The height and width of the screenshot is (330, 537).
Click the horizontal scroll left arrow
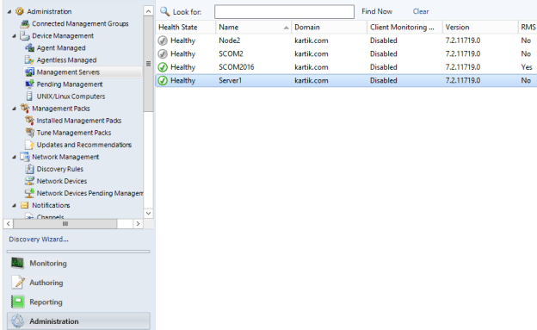tap(9, 224)
